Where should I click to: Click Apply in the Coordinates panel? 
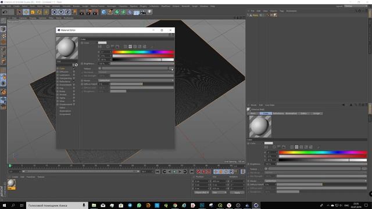(237, 192)
